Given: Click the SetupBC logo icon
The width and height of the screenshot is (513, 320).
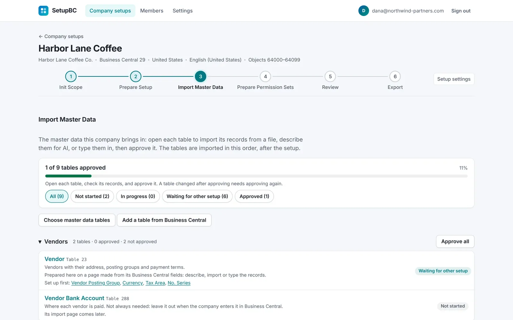Looking at the screenshot, I should pyautogui.click(x=43, y=11).
